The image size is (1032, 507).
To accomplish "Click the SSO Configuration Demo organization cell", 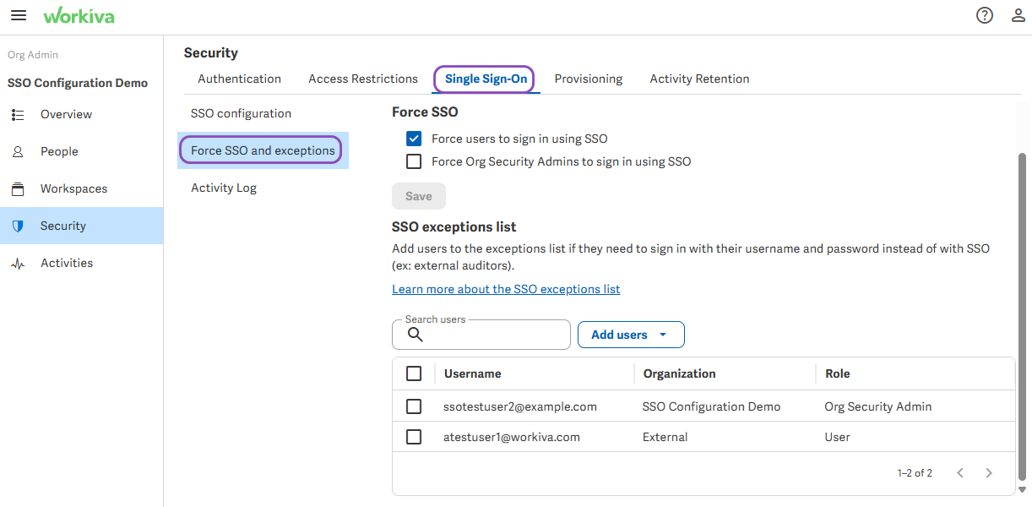I will [x=712, y=406].
